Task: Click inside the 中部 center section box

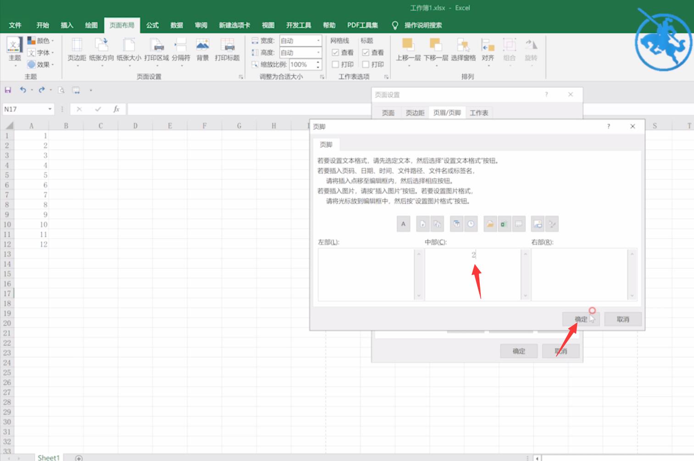Action: pyautogui.click(x=473, y=275)
